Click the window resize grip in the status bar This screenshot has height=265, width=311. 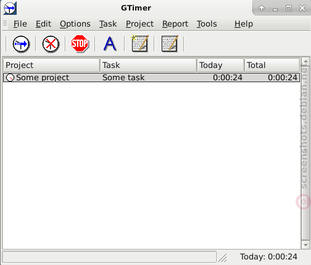click(223, 258)
